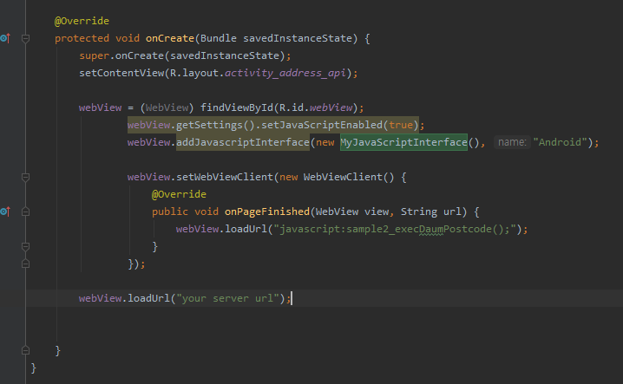Click the 'true' literal
Viewport: 623px width, 384px height.
click(401, 125)
